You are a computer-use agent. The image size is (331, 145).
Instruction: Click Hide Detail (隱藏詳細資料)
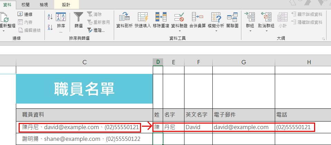pyautogui.click(x=307, y=22)
